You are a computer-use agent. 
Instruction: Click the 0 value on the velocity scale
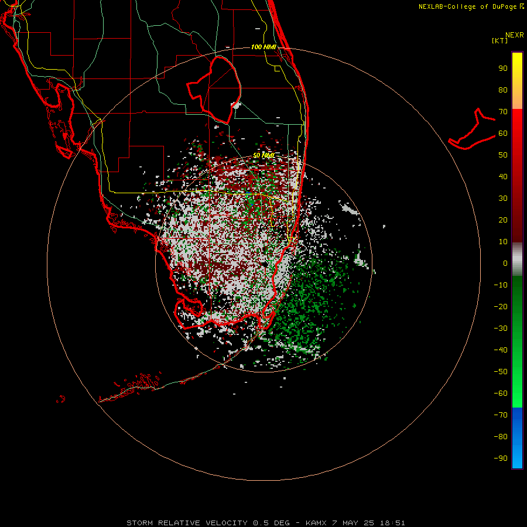(x=505, y=263)
